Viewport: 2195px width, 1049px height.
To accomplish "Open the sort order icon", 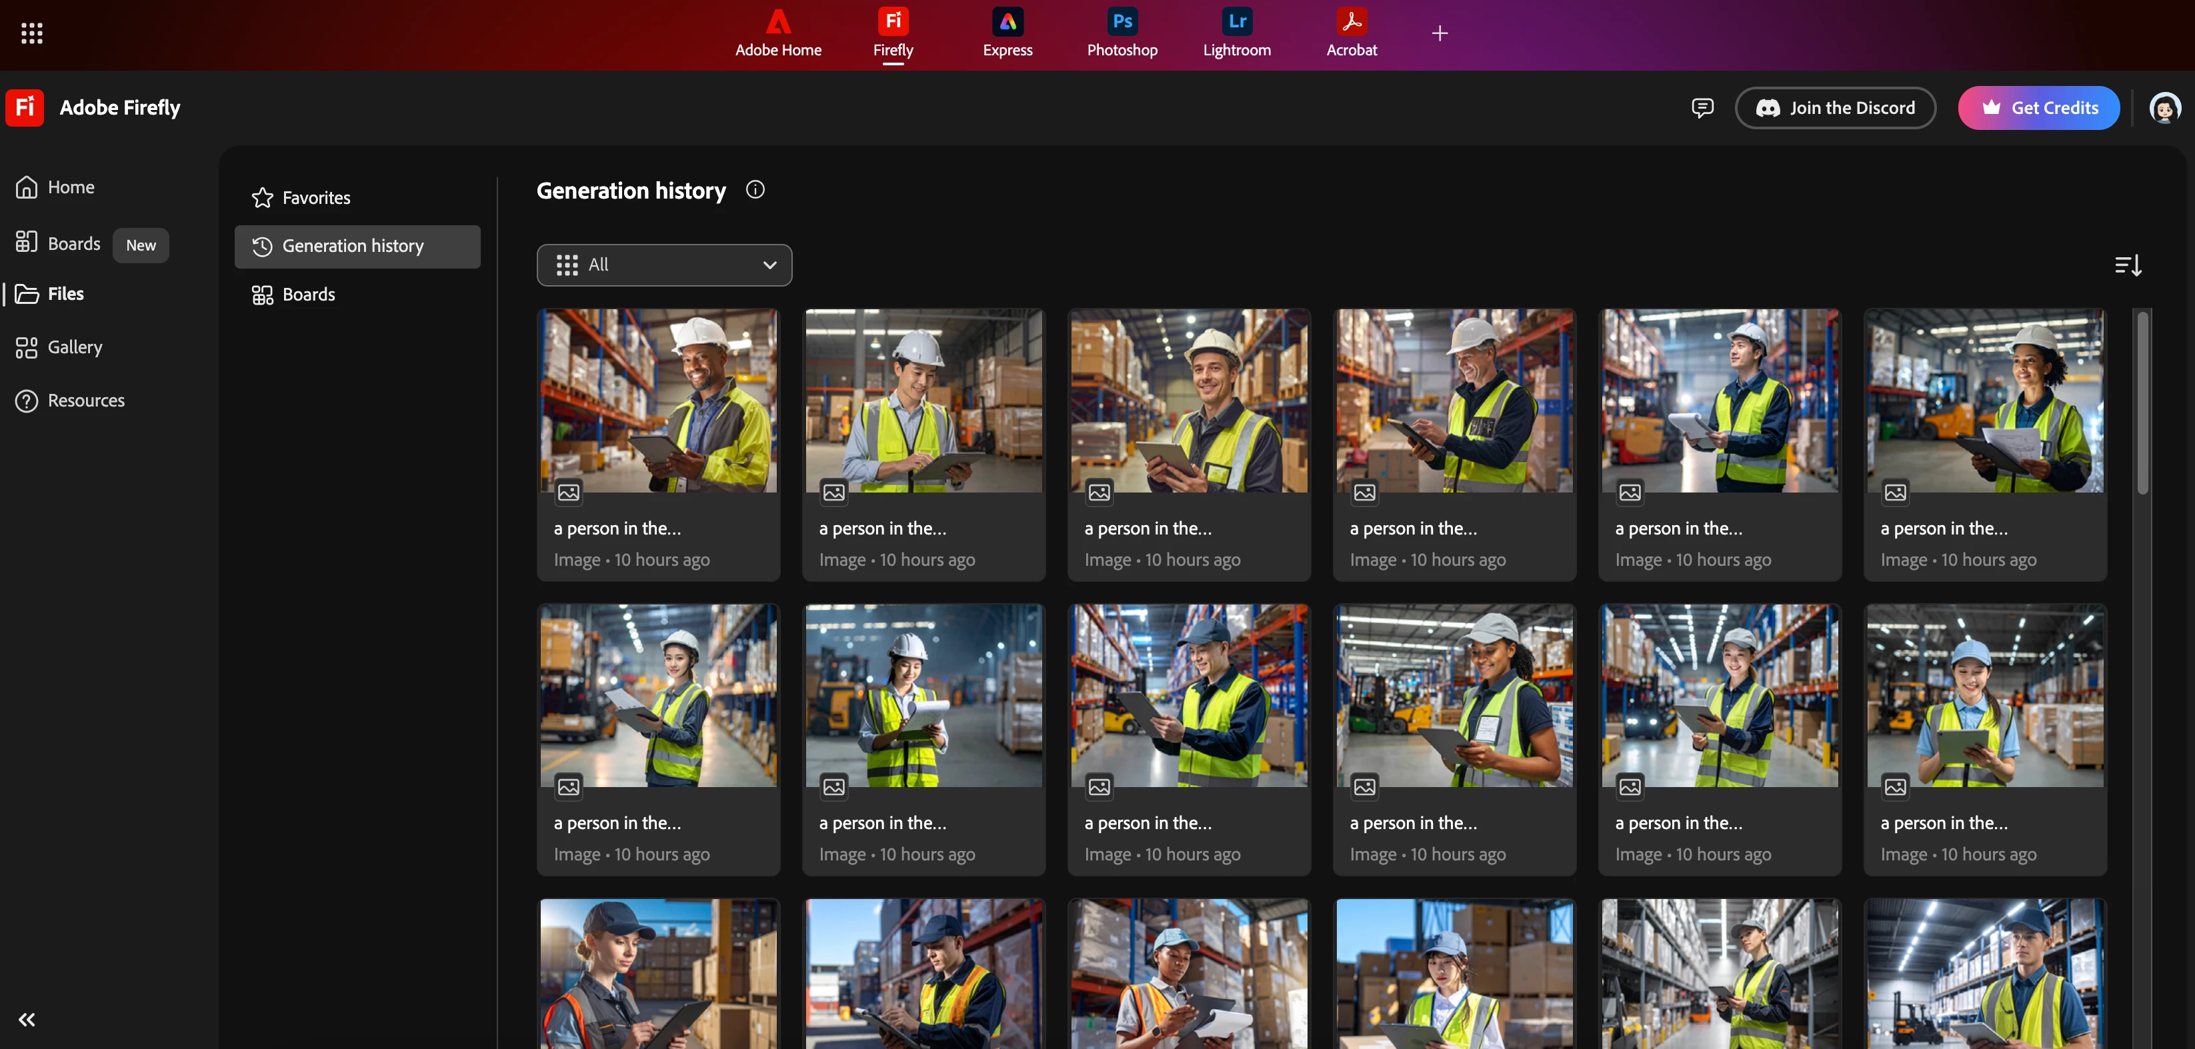I will [2128, 266].
